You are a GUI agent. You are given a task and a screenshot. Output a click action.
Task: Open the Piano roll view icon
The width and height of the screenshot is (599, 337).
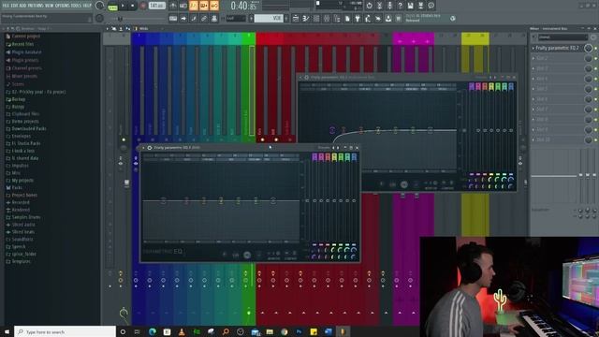(306, 19)
